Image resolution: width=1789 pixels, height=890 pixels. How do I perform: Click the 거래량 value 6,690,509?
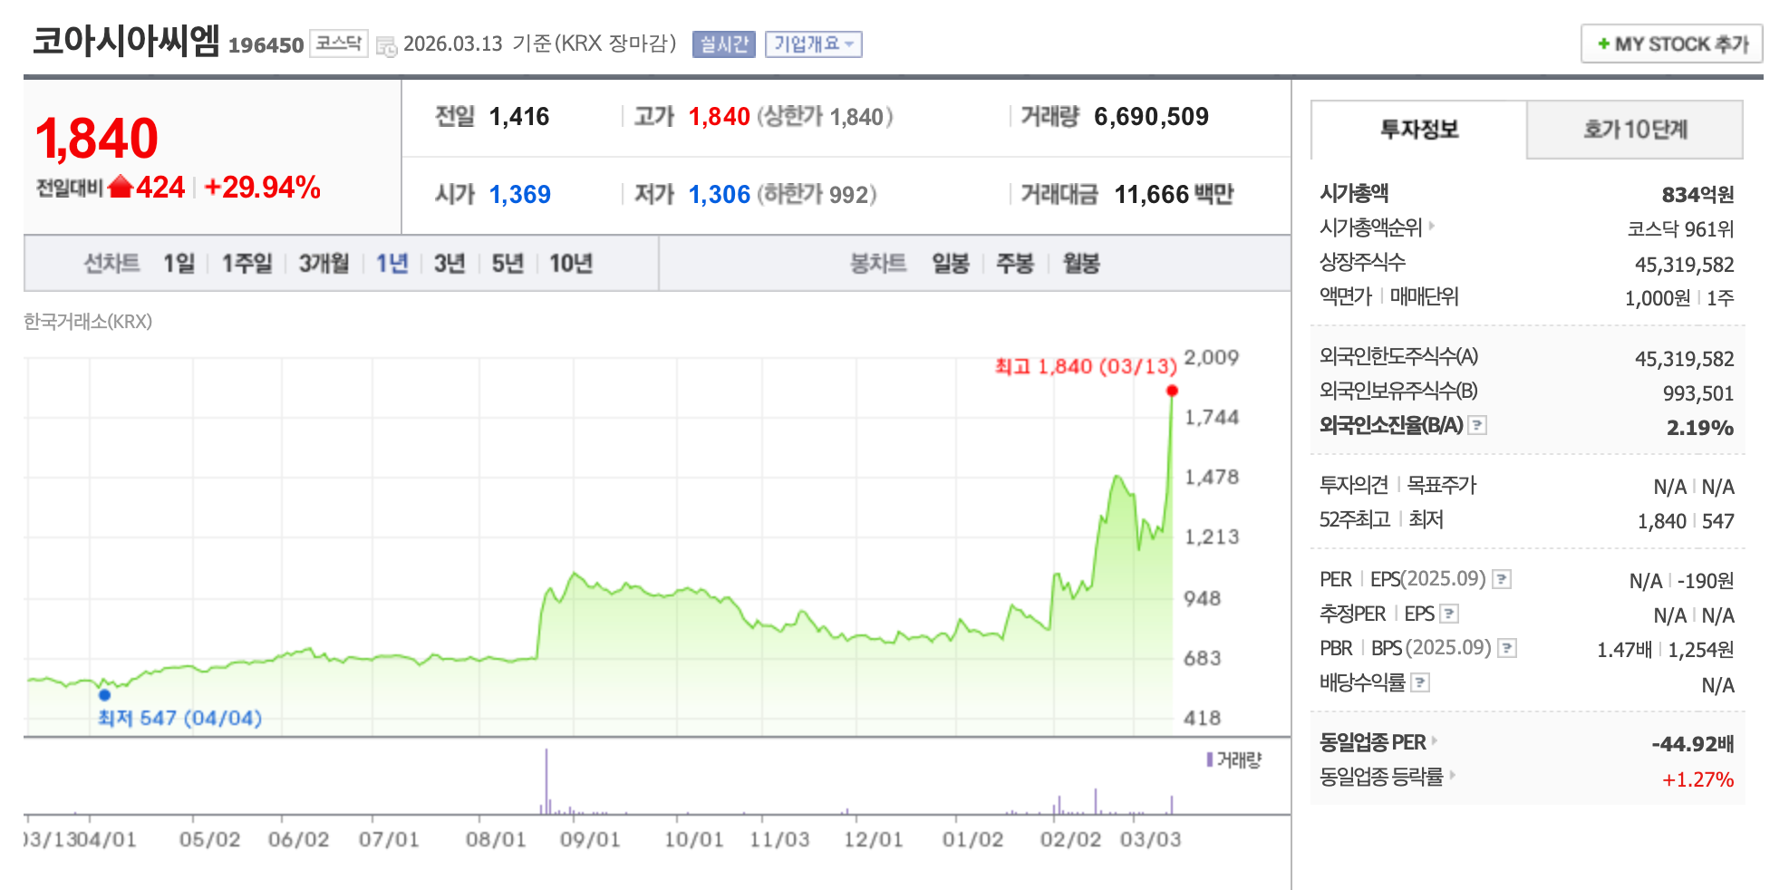(x=1151, y=117)
